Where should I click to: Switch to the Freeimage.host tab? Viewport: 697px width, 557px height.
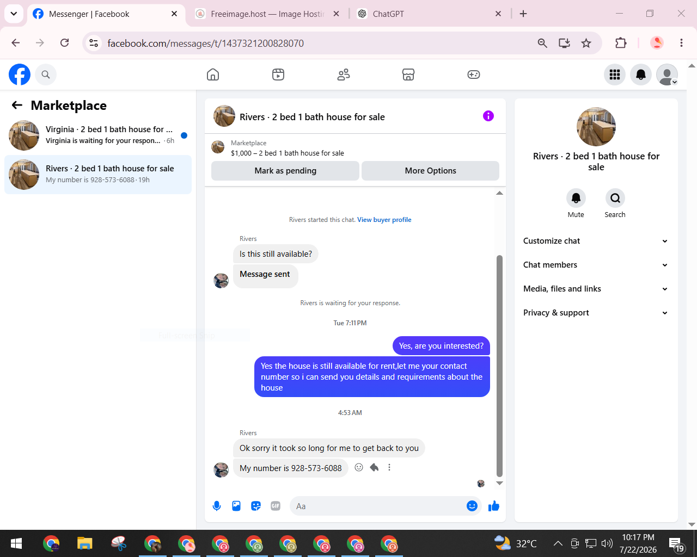pos(267,14)
